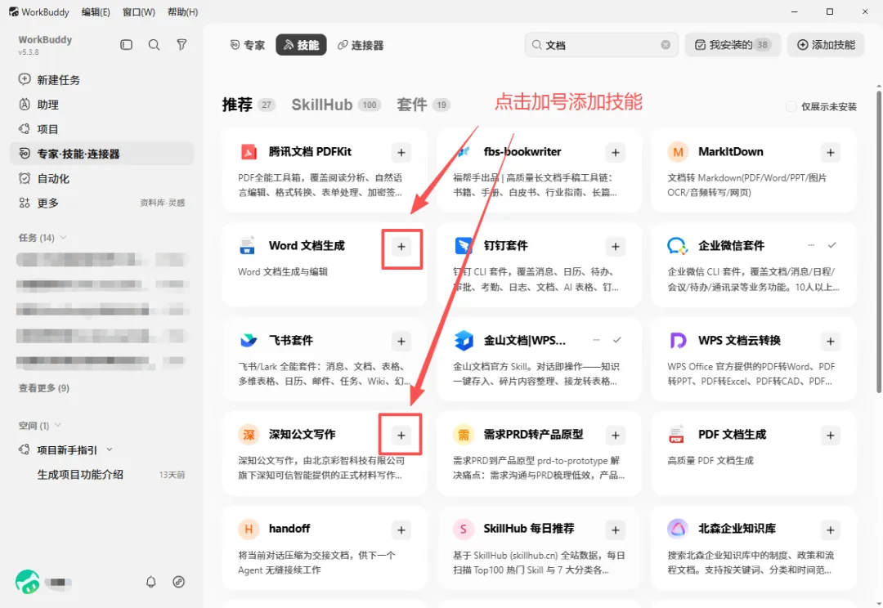Image resolution: width=883 pixels, height=608 pixels.
Task: Switch to the 专家 tab
Action: click(x=247, y=45)
